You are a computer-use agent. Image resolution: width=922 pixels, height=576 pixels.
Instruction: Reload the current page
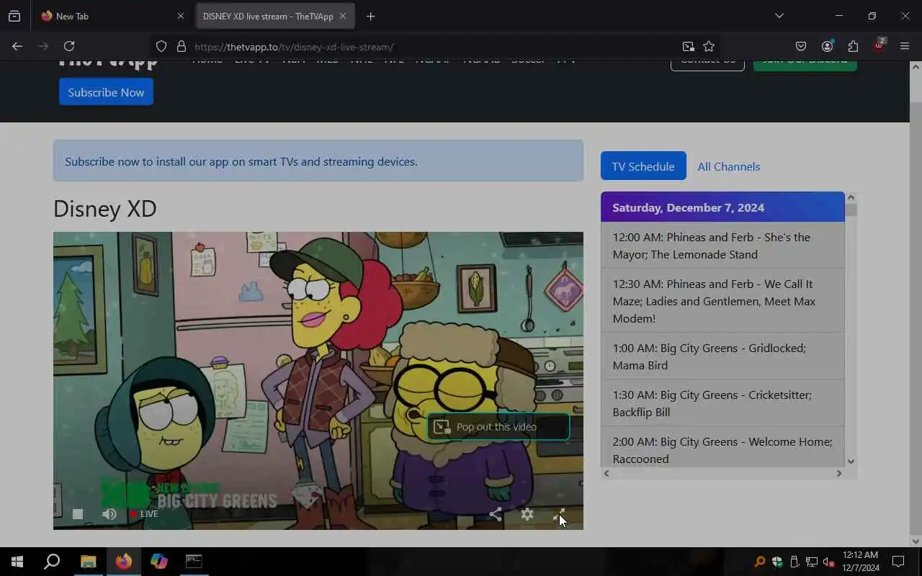(69, 46)
